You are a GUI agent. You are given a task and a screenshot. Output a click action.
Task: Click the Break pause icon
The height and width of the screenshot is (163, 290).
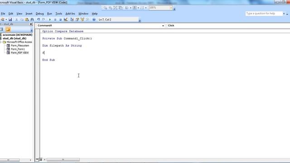55,19
